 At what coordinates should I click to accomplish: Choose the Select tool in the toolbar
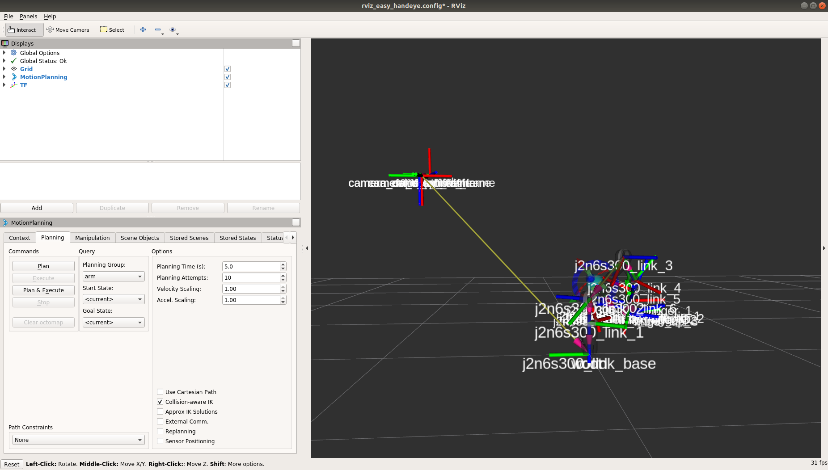pos(112,29)
